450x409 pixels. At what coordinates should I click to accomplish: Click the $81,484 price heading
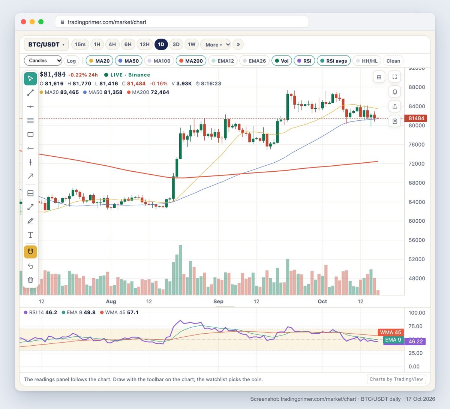(x=52, y=74)
